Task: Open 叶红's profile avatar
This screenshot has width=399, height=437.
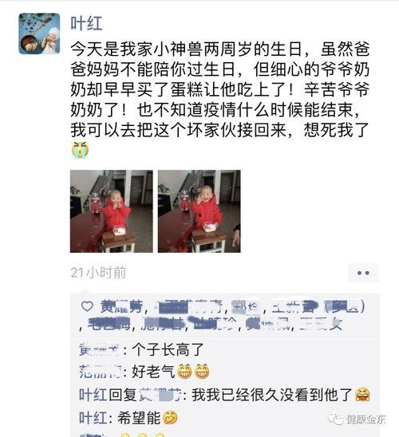Action: click(x=39, y=33)
